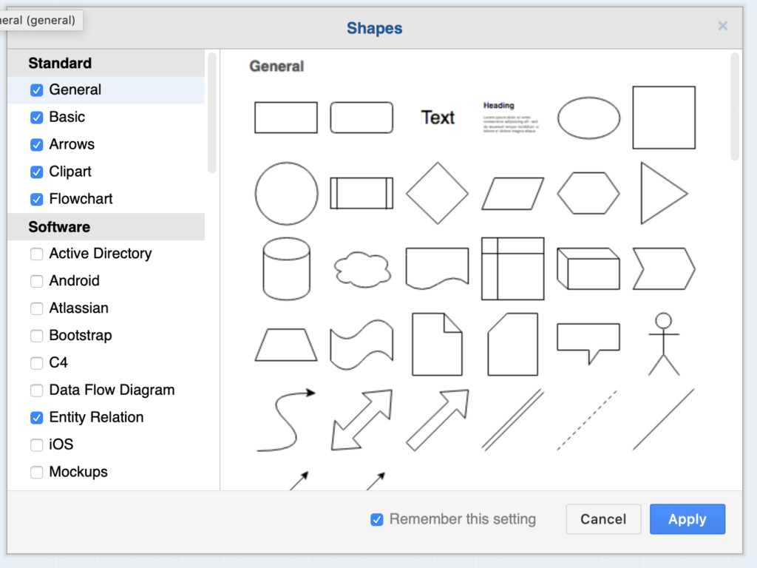Uncheck the Clipart shape library
The width and height of the screenshot is (757, 568).
(36, 172)
